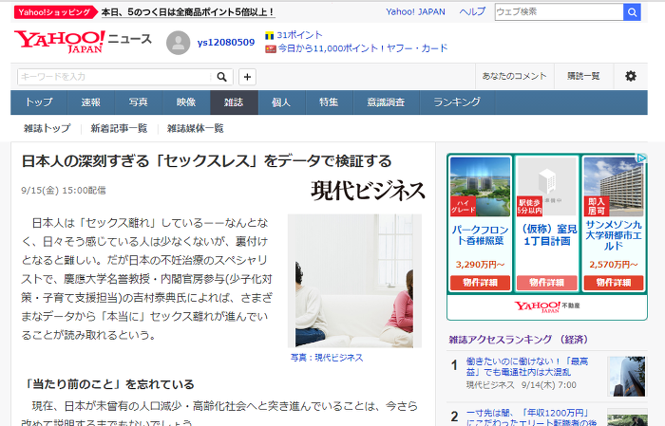Screen dimensions: 665x426
Task: Click the ニュース label beside Yahoo logo
Action: point(129,39)
